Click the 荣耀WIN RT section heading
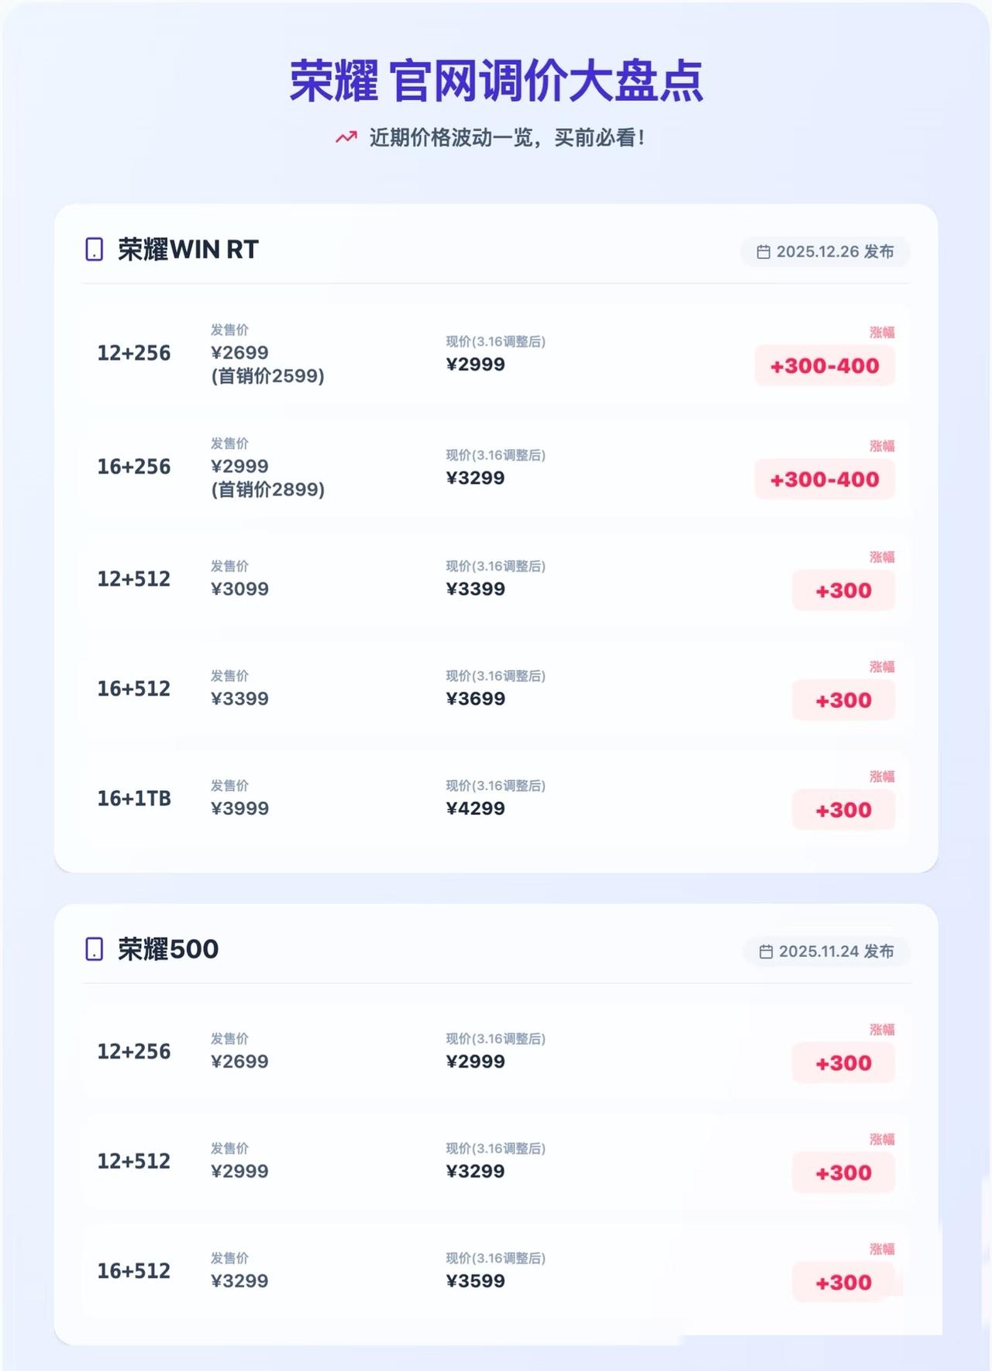The image size is (992, 1371). pyautogui.click(x=188, y=250)
